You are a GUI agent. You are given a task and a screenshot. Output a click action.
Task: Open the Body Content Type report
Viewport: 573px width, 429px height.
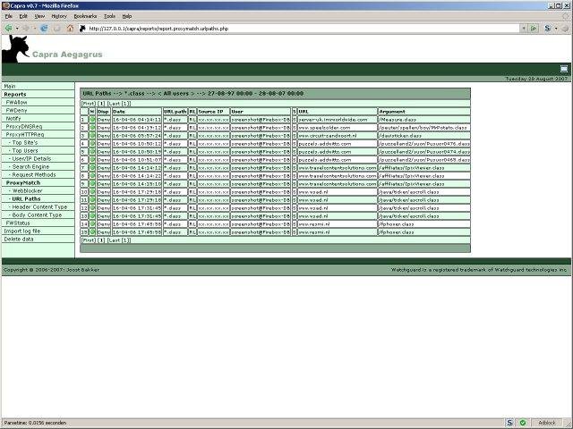(36, 214)
